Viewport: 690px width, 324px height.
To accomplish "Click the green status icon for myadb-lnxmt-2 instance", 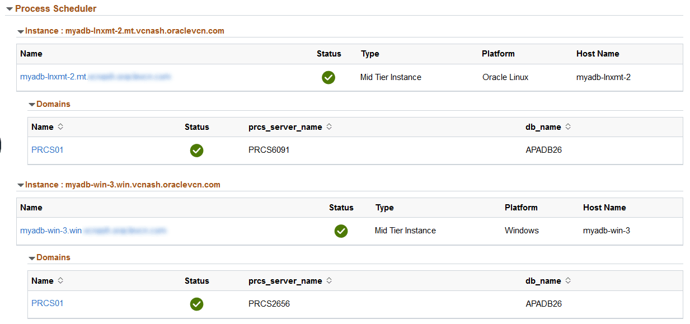I will click(x=328, y=77).
